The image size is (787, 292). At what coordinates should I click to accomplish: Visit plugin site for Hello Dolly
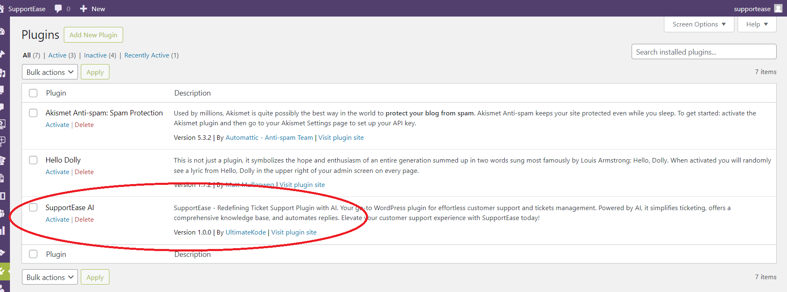pyautogui.click(x=302, y=185)
